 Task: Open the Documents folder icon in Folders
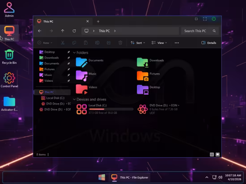click(81, 63)
